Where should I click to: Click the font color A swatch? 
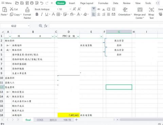pos(78,15)
